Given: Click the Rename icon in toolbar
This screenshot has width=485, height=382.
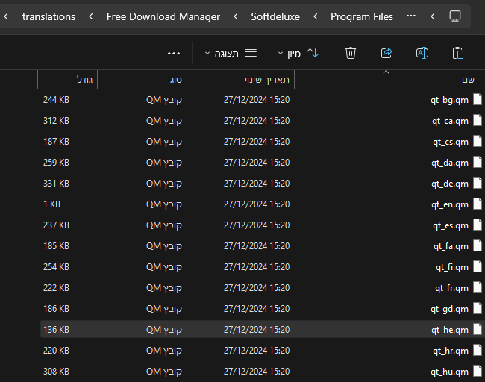Looking at the screenshot, I should coord(422,53).
